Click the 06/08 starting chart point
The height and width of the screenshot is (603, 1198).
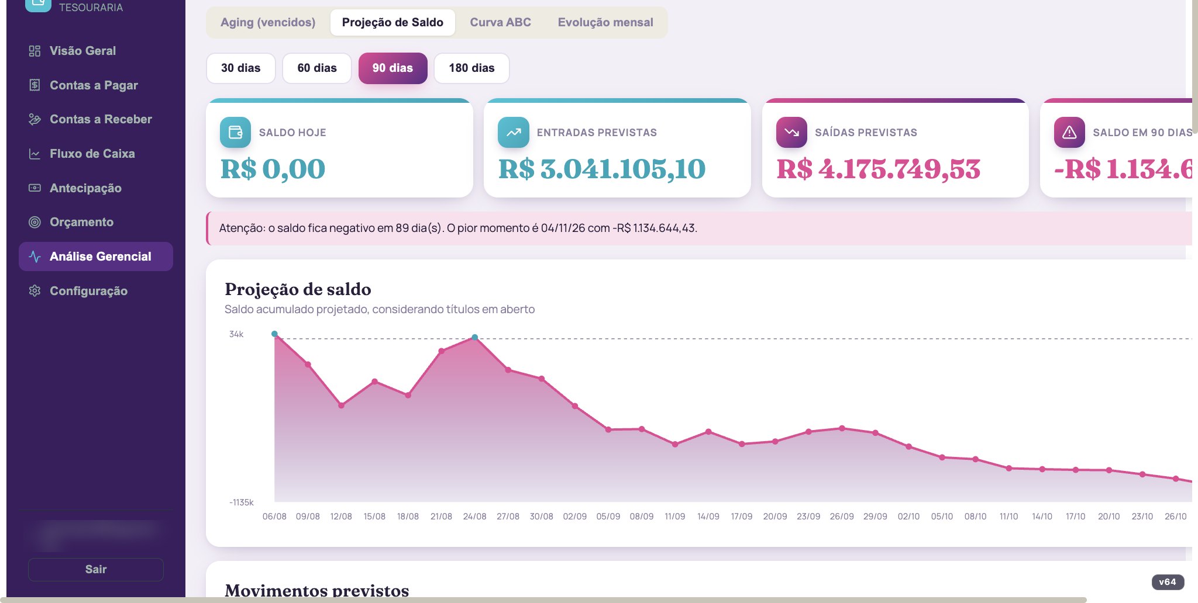274,334
